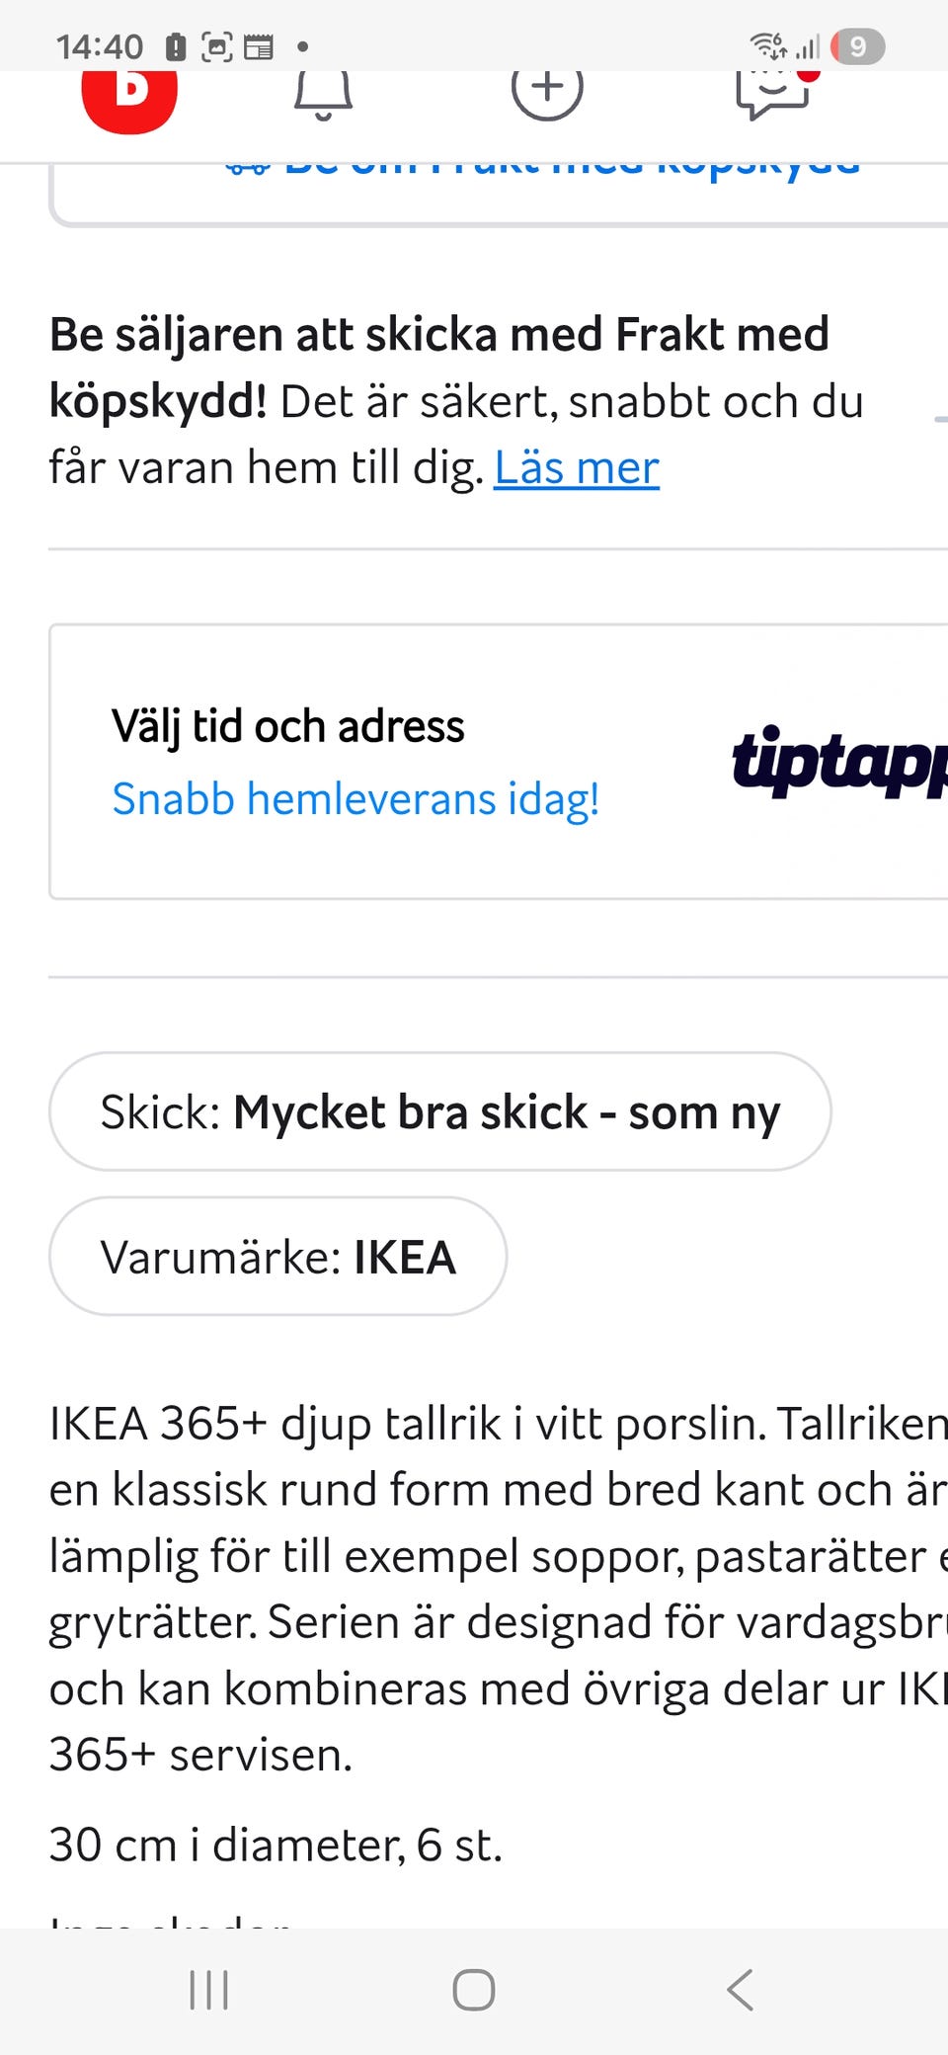Tap the "Snabb hemleverans idag!" link
This screenshot has height=2055, width=948.
[355, 798]
